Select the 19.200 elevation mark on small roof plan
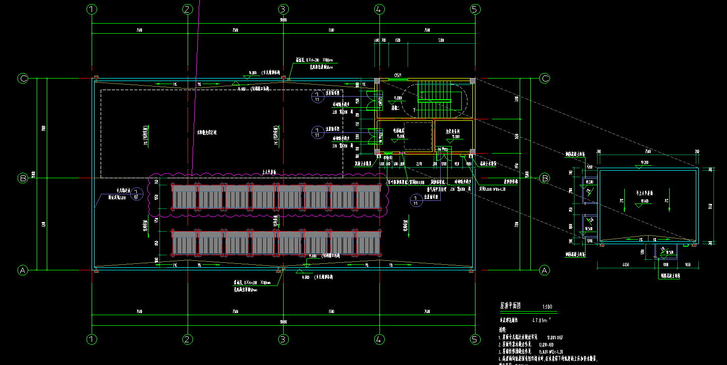The height and width of the screenshot is (365, 727). coord(644,163)
